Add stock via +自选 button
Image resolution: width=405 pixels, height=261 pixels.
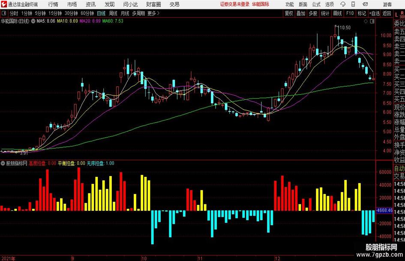coord(375,13)
